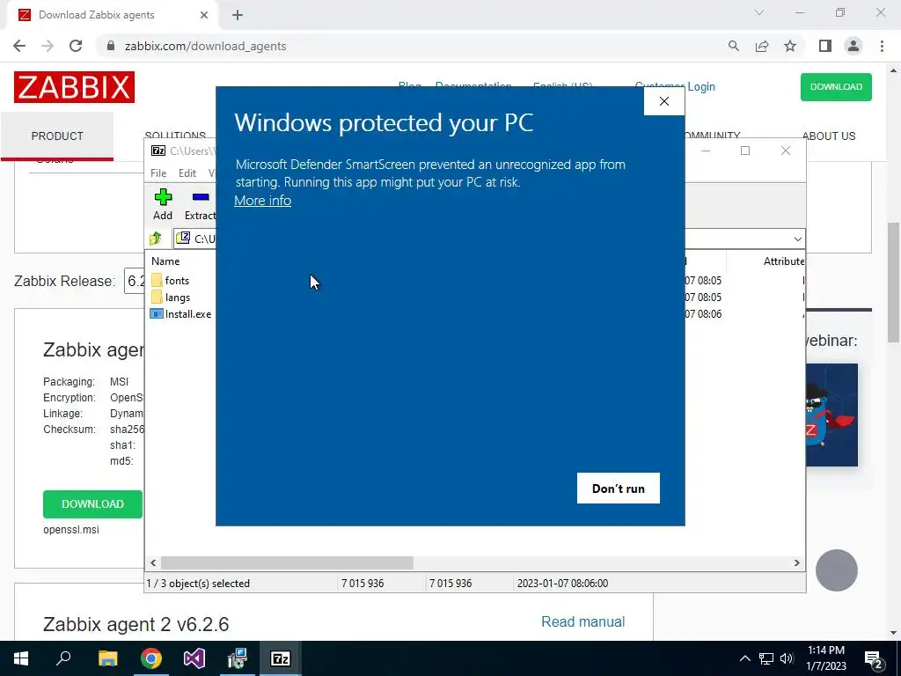The width and height of the screenshot is (901, 676).
Task: Open the Edit menu in 7-Zip
Action: 187,173
